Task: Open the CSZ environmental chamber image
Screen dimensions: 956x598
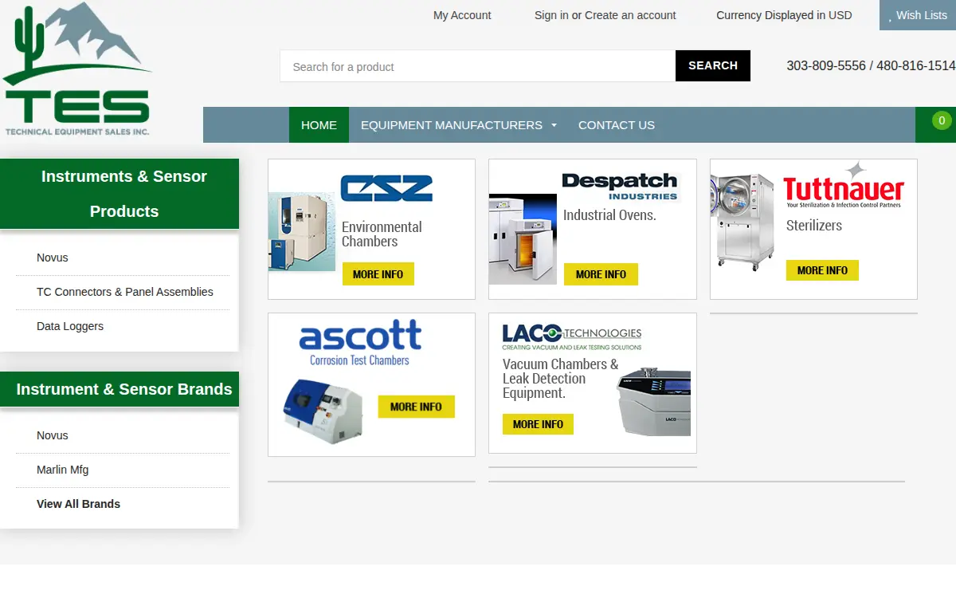Action: click(x=302, y=232)
